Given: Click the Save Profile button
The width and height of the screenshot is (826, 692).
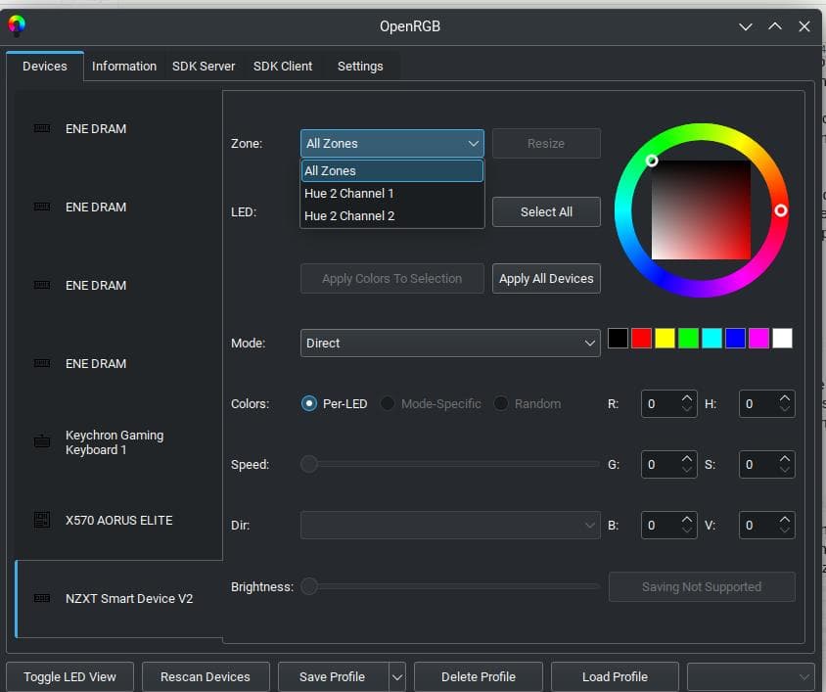Looking at the screenshot, I should 334,676.
